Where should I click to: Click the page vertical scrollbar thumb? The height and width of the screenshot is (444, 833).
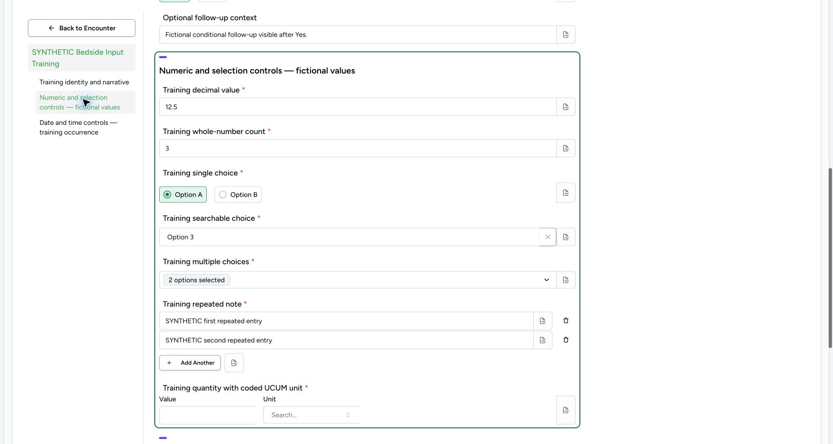point(830,258)
